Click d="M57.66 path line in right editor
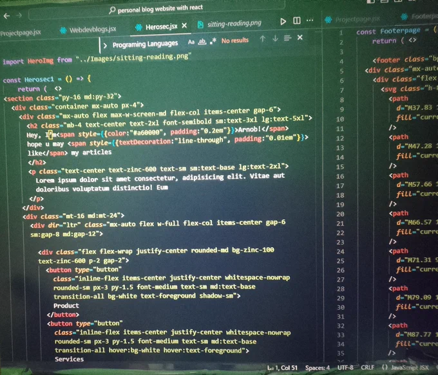The image size is (438, 375). point(417,185)
